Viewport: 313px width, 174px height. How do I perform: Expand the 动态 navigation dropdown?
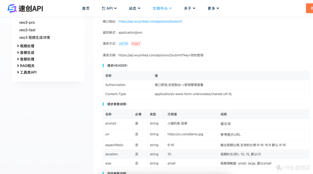point(134,8)
